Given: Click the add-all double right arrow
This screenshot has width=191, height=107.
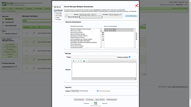Looking at the screenshot, I should [103, 34].
